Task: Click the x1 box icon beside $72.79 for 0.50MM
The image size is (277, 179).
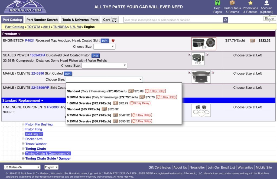Action: 142,97
